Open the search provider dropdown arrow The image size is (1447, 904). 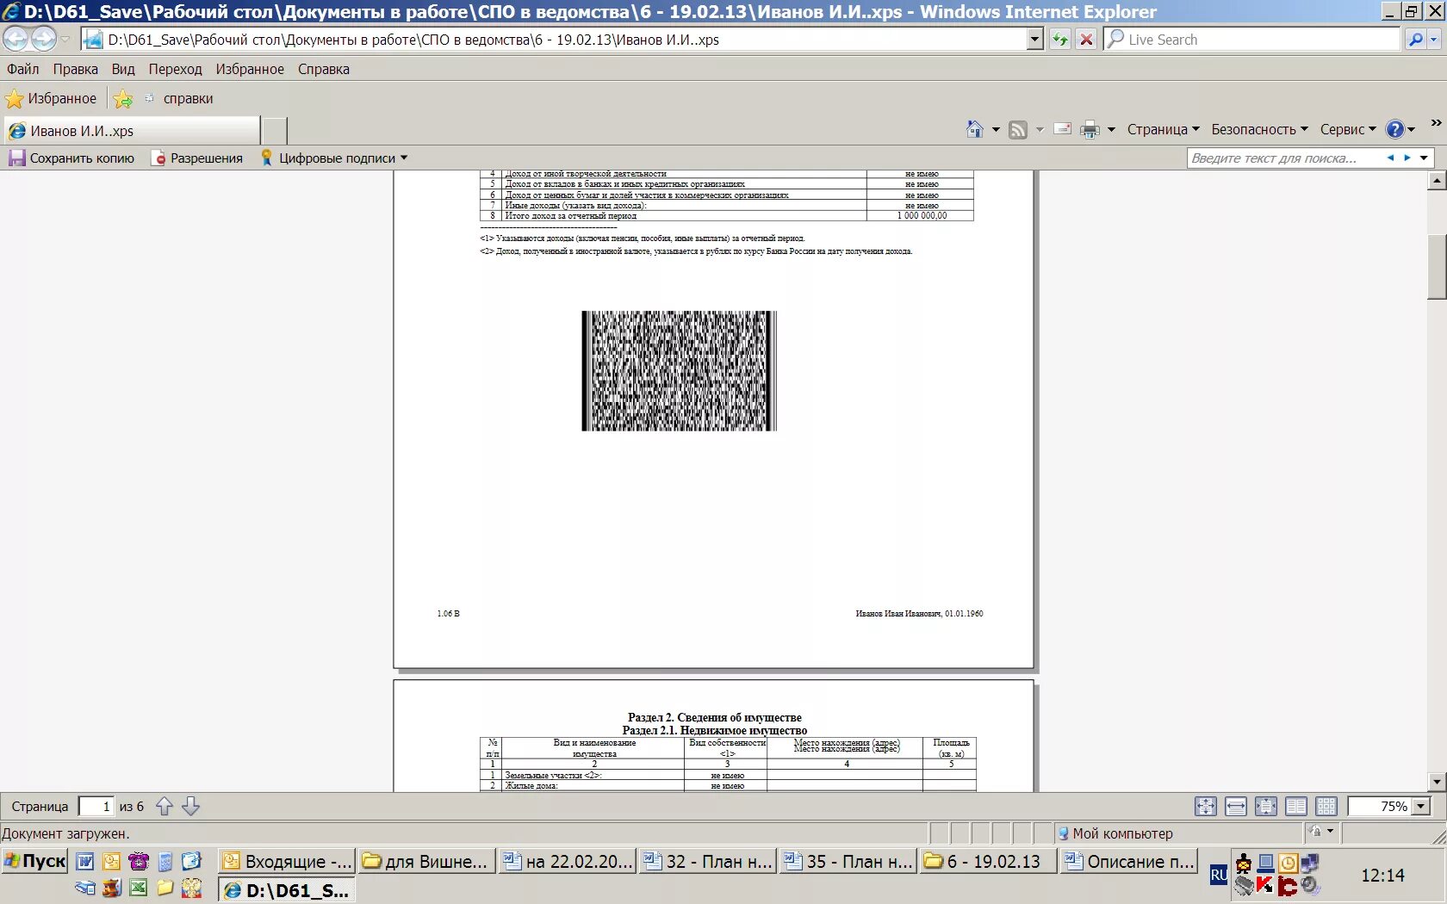coord(1434,40)
